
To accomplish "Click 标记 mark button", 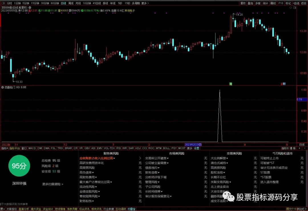I will (288, 3).
